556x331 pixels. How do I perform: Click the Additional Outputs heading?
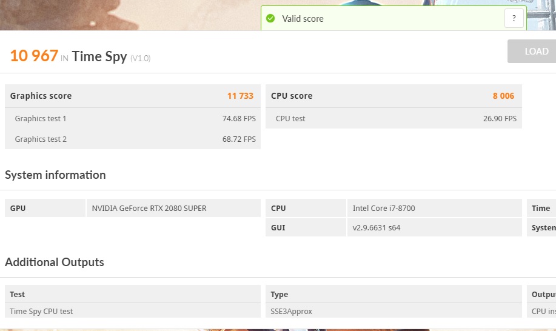(x=55, y=262)
